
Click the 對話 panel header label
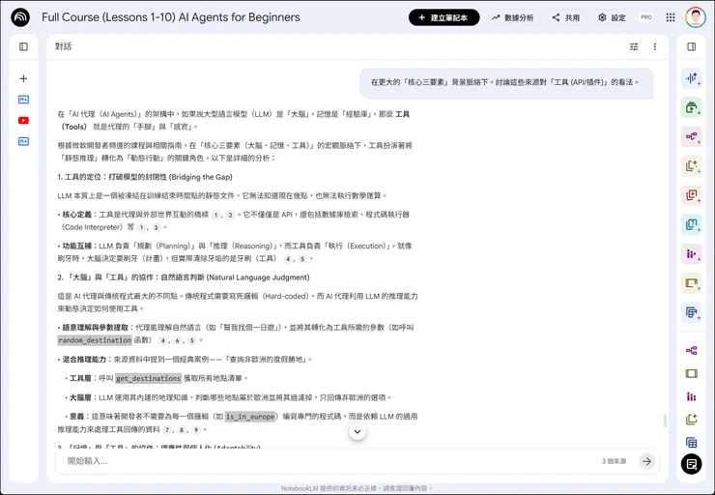64,46
